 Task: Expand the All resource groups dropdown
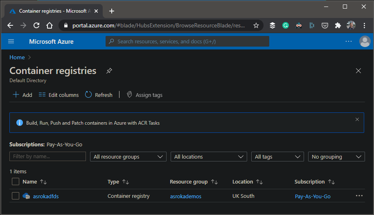[x=128, y=157]
